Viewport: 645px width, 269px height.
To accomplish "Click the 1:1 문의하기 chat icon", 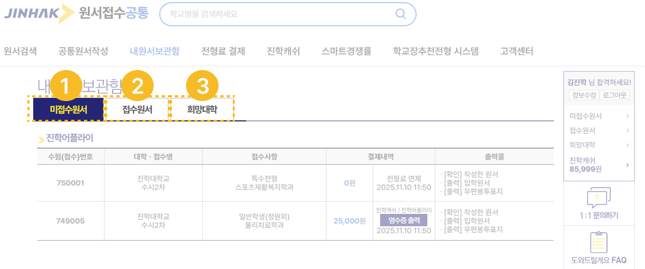I will [x=599, y=198].
